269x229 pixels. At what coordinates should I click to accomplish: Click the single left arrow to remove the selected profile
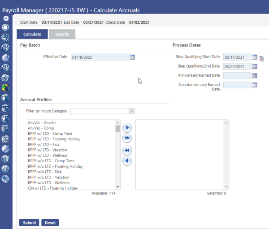[x=127, y=160]
